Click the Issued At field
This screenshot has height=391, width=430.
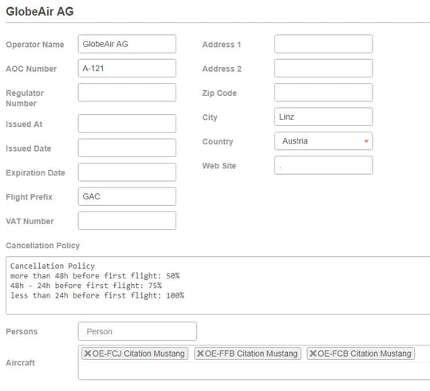tap(127, 124)
